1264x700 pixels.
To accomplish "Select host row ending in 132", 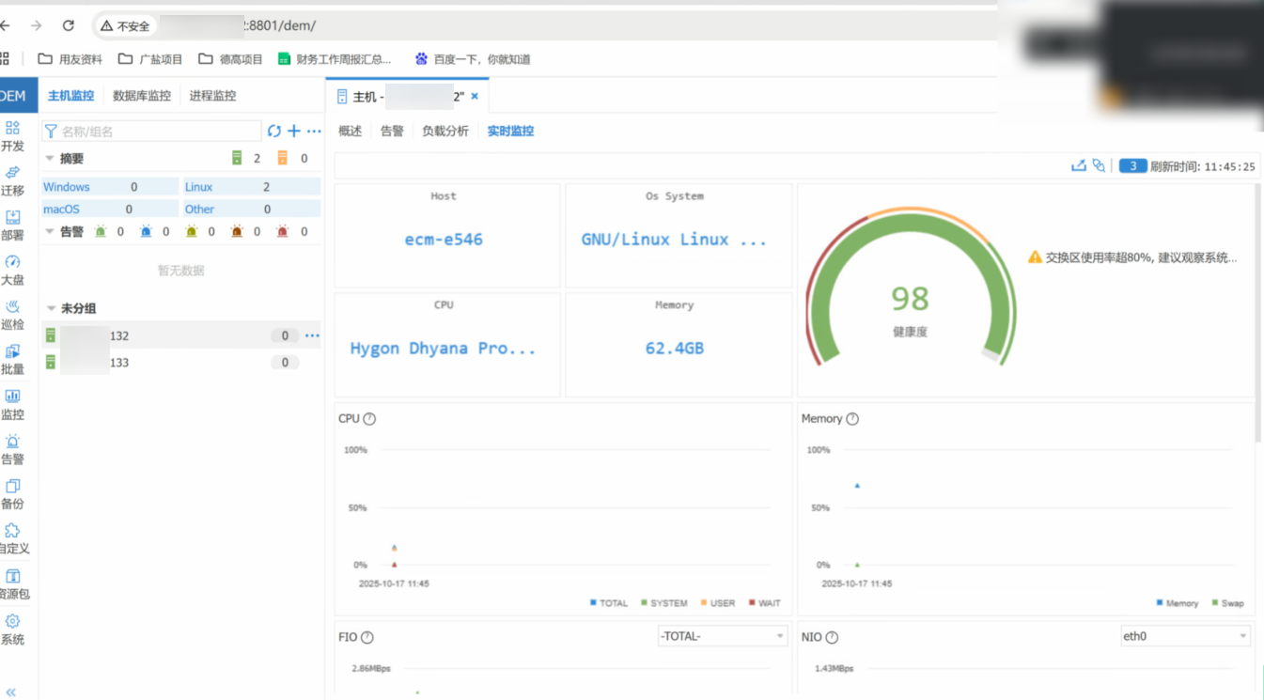I will click(x=181, y=335).
